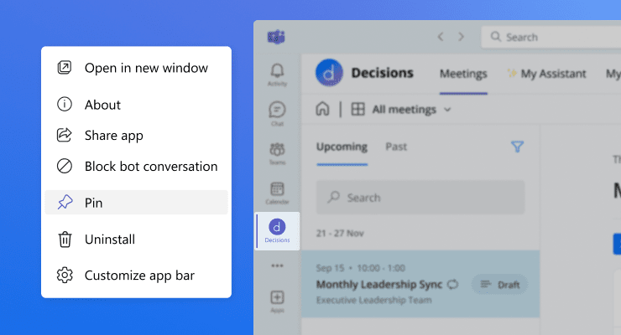
Task: Go back with the left arrow
Action: click(441, 37)
